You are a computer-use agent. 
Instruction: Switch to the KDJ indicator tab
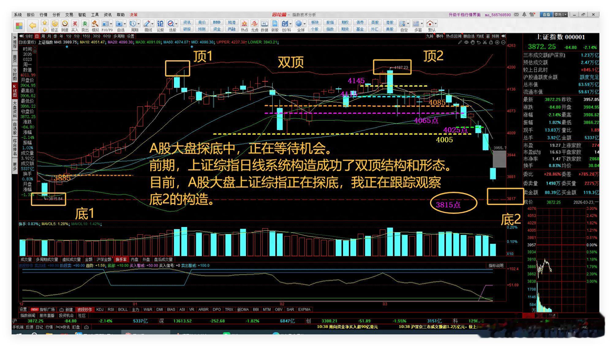tap(100, 310)
